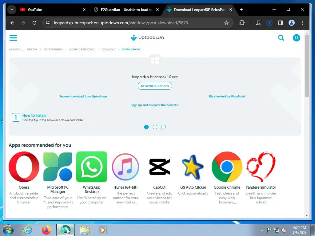Open the iTunes (64-bit) icon
This screenshot has height=236, width=315.
tap(126, 167)
